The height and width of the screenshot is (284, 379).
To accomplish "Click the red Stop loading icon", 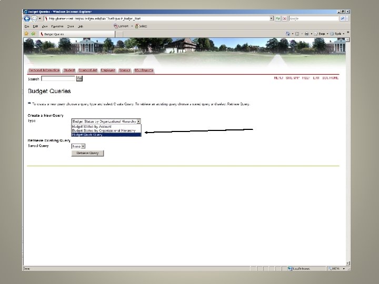I will click(x=285, y=18).
